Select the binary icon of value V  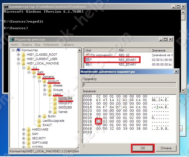tap(87, 64)
